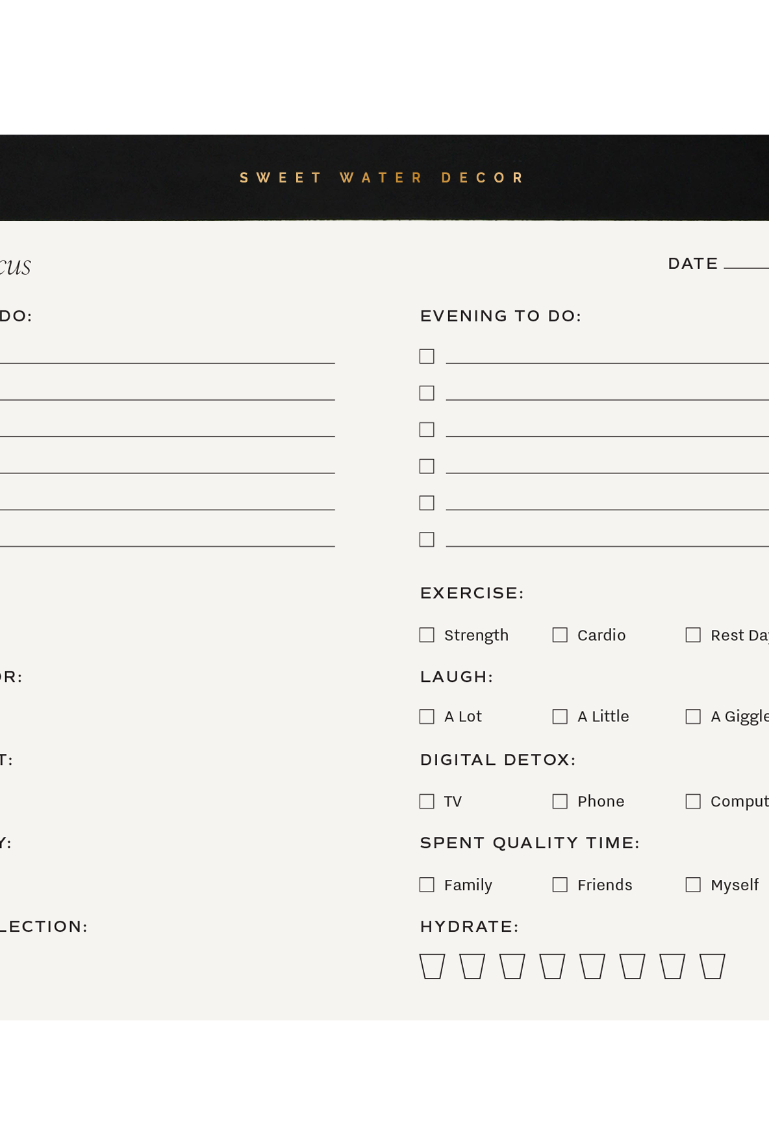
Task: Click the Sweet Water Decor brand title
Action: click(x=382, y=178)
